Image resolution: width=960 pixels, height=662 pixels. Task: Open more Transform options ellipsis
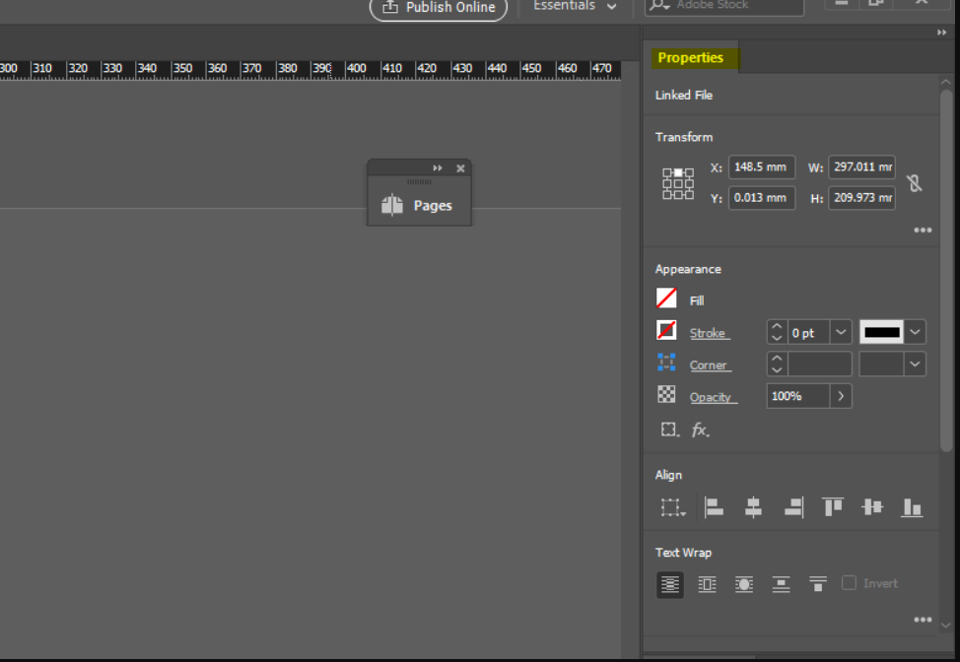(x=923, y=231)
